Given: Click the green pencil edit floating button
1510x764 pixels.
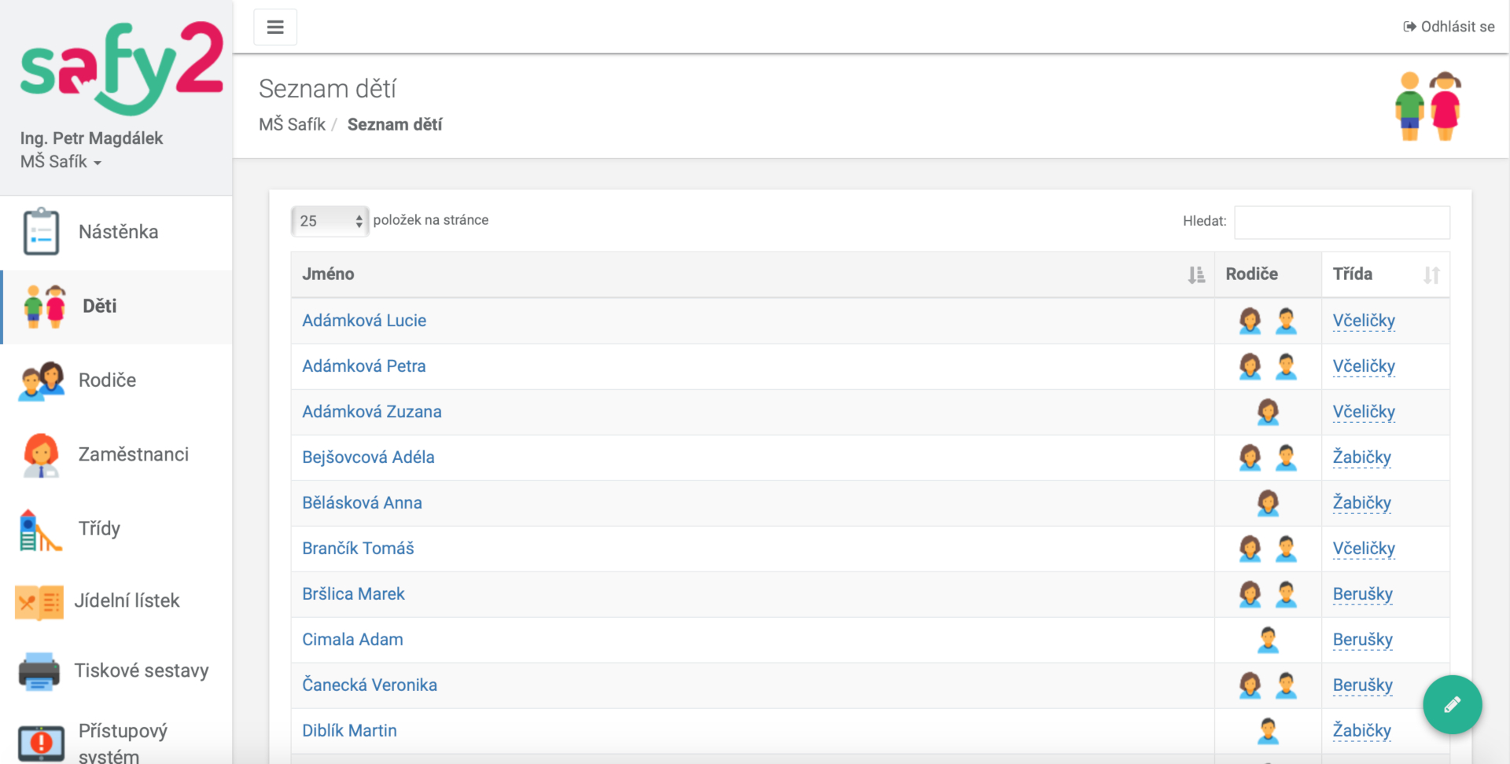Looking at the screenshot, I should 1452,704.
